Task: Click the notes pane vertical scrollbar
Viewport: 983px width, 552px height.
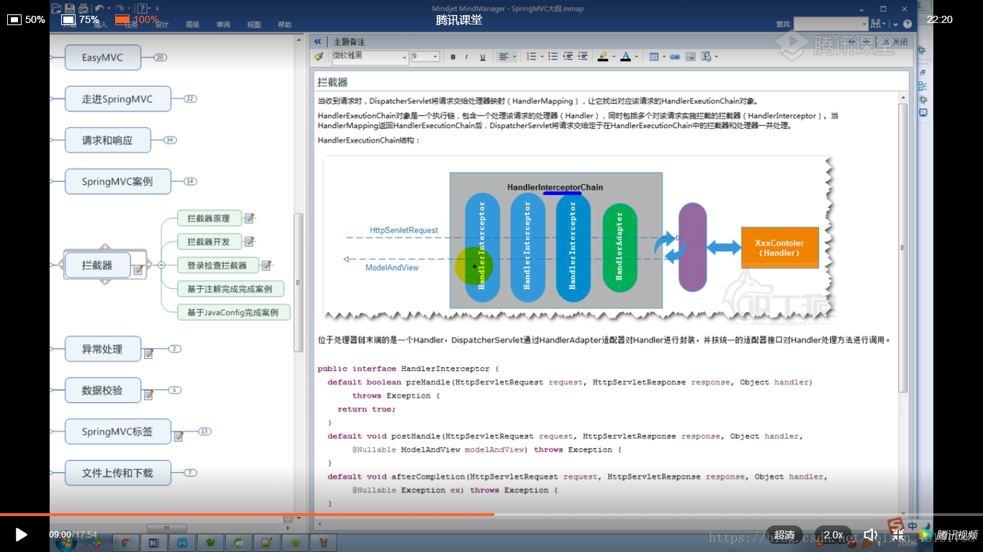Action: tap(903, 248)
